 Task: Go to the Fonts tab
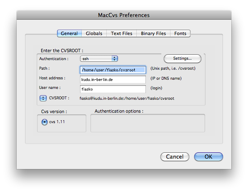[x=180, y=33]
